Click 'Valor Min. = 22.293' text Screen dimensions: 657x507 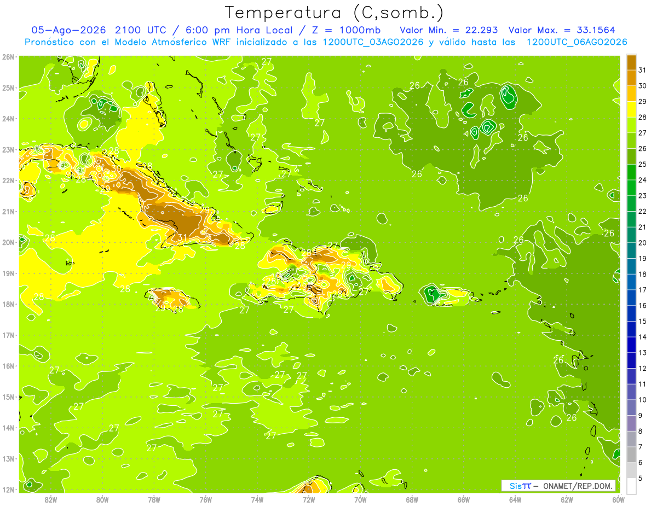pyautogui.click(x=449, y=30)
